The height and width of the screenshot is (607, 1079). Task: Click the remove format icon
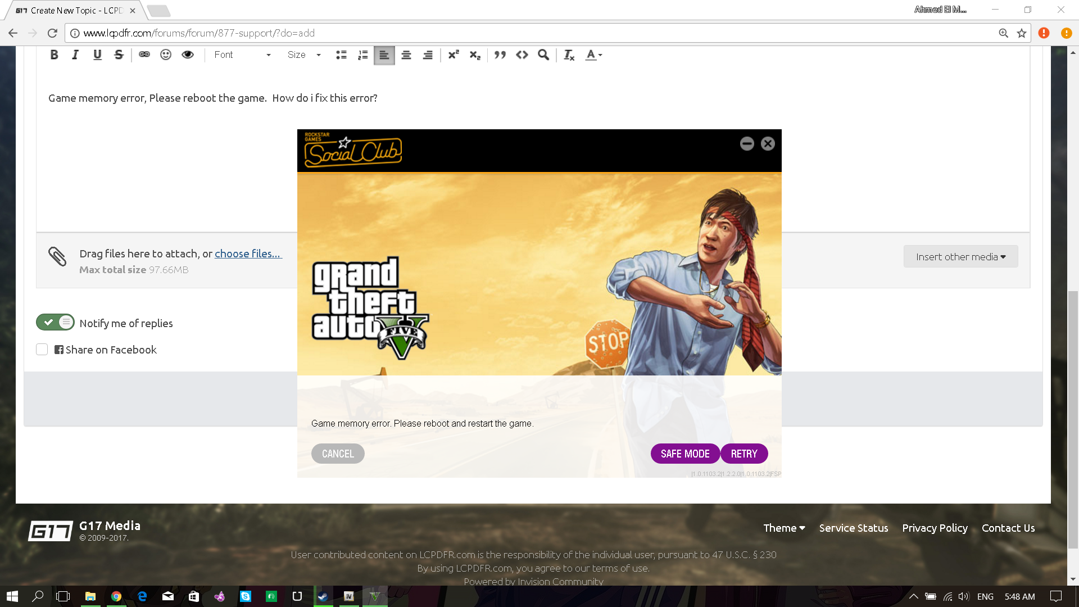(x=569, y=55)
